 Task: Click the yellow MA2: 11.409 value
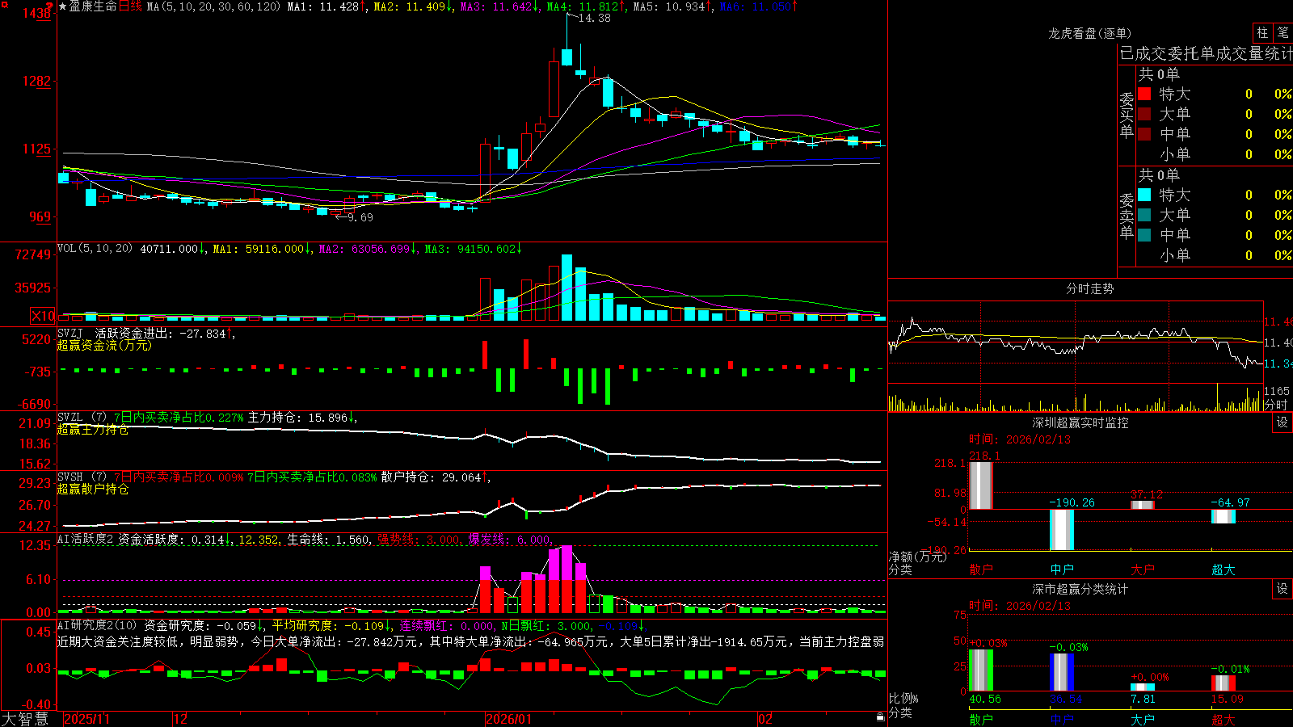(x=413, y=6)
